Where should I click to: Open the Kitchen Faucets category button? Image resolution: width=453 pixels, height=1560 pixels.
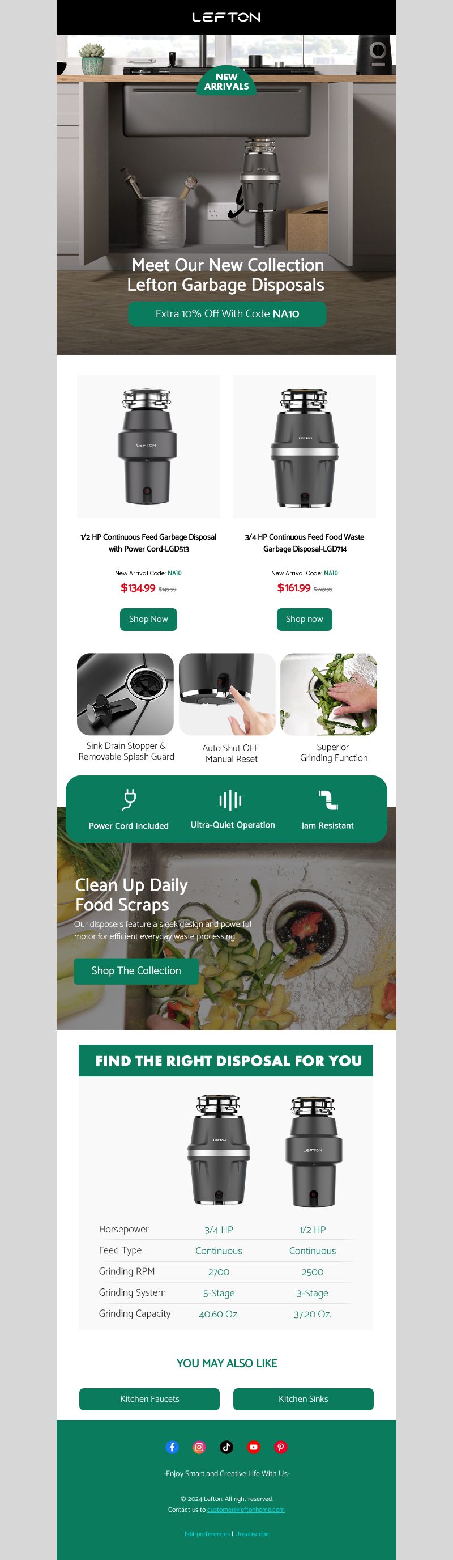click(149, 1399)
